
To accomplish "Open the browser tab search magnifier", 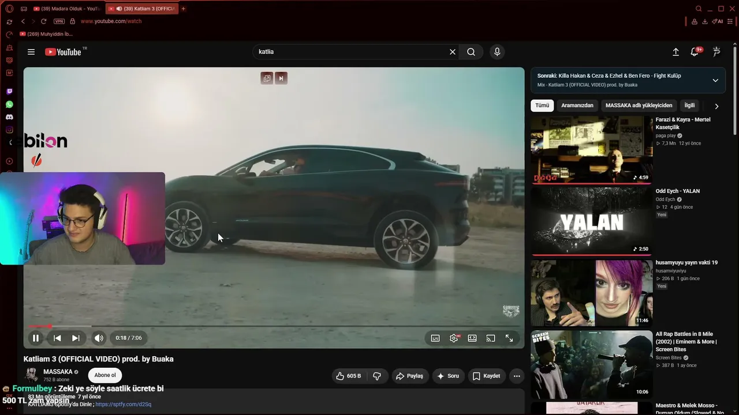I will 699,9.
